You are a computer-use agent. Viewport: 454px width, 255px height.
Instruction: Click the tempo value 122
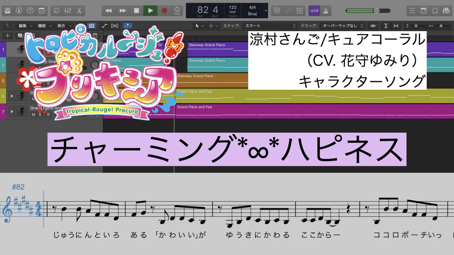click(233, 8)
